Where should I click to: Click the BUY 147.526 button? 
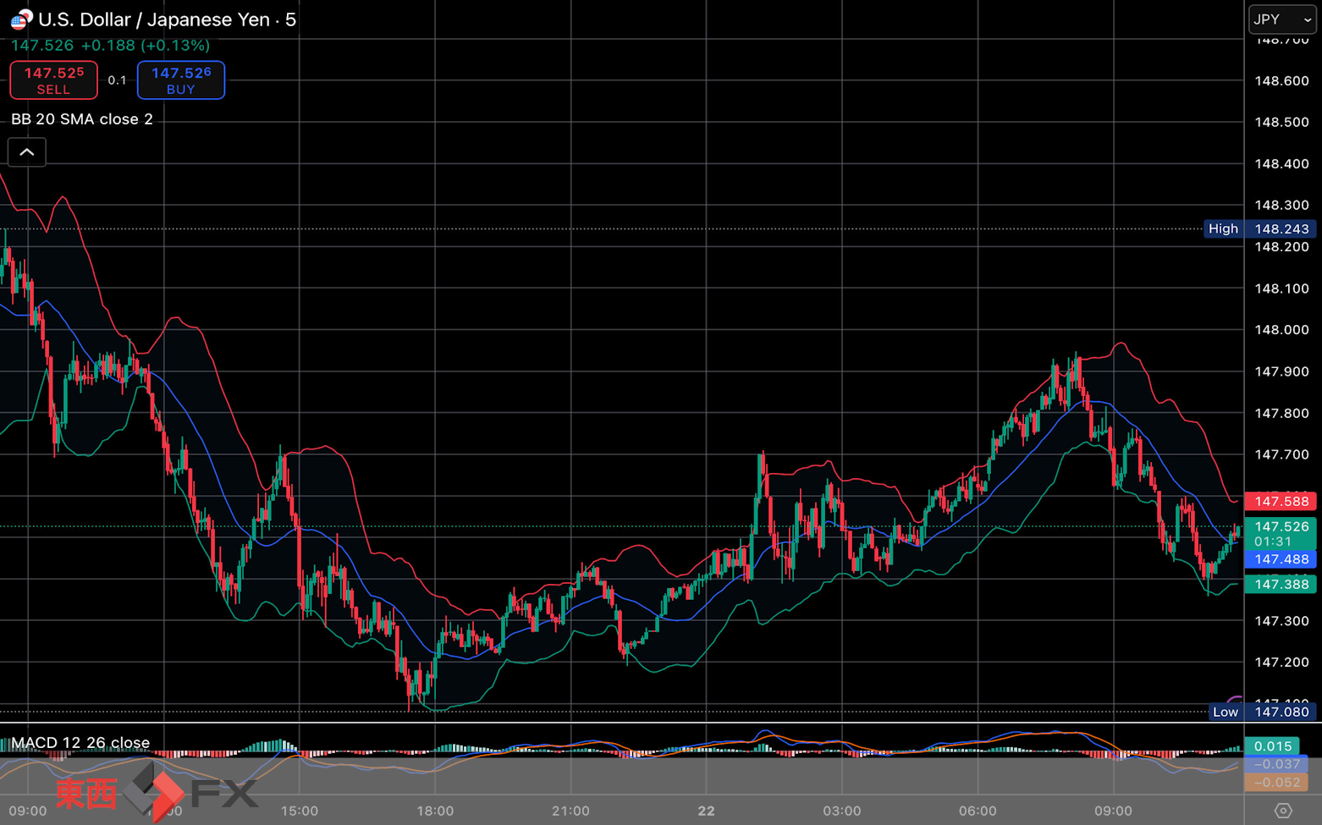pos(180,80)
